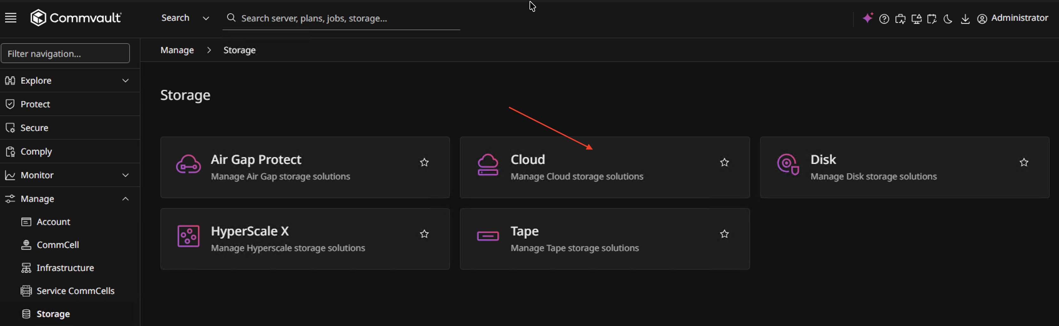Open the jobs briefcase icon

900,19
